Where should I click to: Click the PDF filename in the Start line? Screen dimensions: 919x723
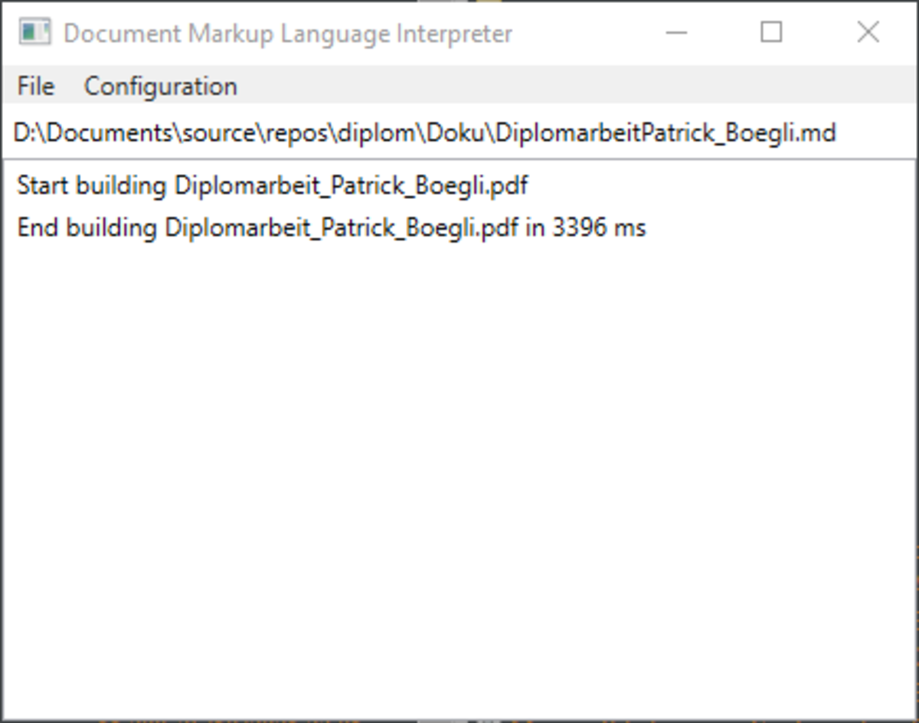point(352,186)
